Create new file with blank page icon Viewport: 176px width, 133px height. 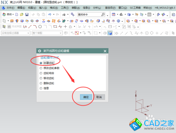17,14
